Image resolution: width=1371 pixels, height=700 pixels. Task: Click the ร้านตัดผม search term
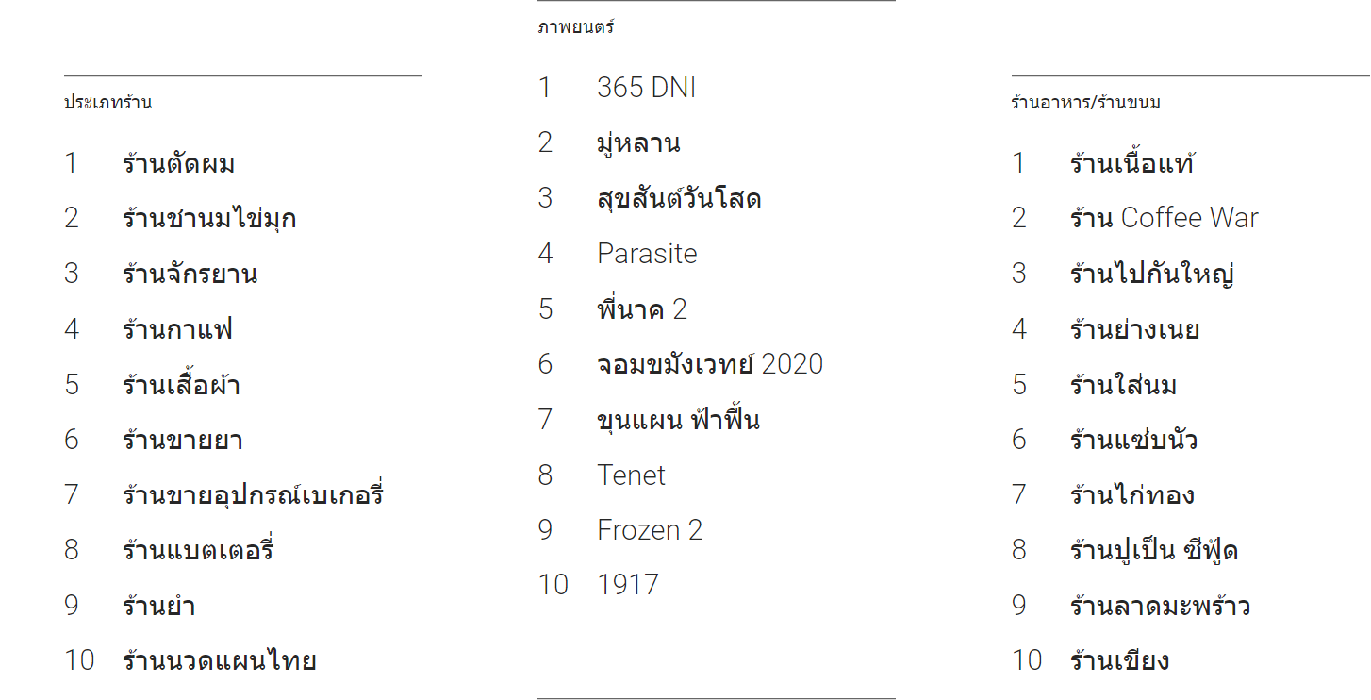pyautogui.click(x=178, y=164)
